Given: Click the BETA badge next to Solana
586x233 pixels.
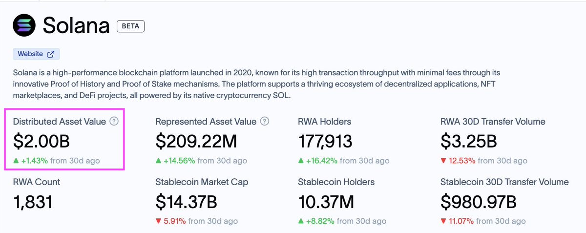Looking at the screenshot, I should [x=131, y=26].
